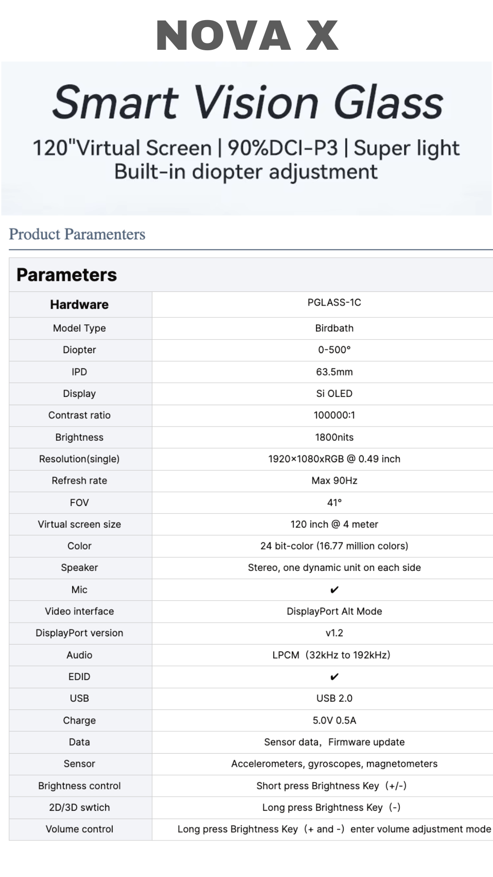Click the checkmark in the EDID row

click(334, 676)
